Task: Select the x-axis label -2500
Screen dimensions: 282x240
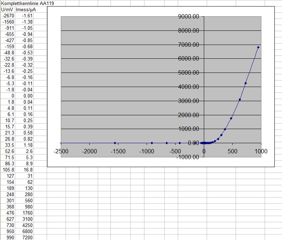Action: (61, 151)
